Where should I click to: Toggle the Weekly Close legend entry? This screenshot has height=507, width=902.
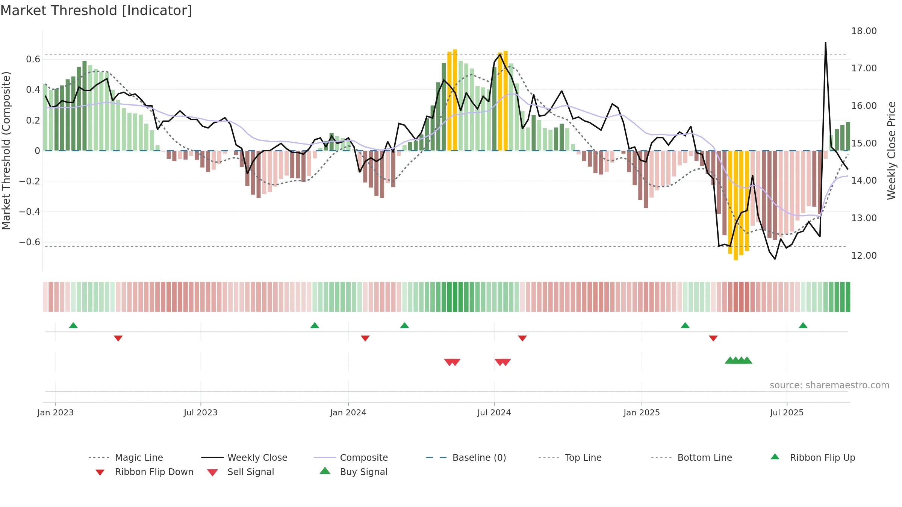[244, 457]
